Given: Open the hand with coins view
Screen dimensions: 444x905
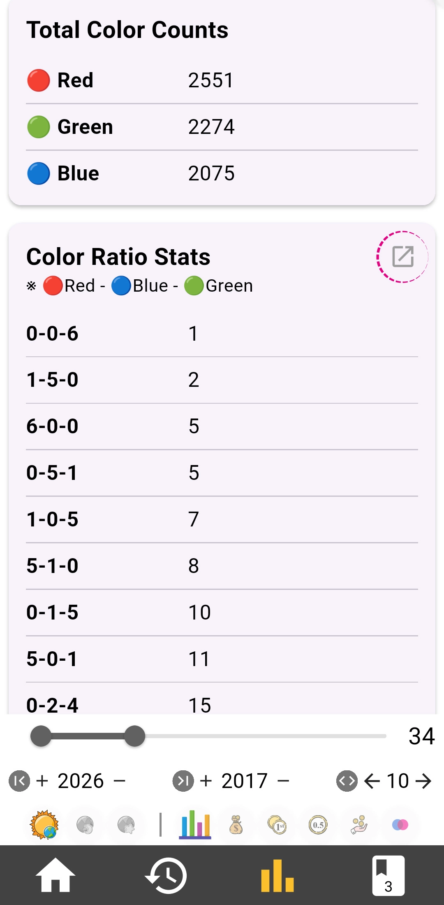Looking at the screenshot, I should [359, 825].
